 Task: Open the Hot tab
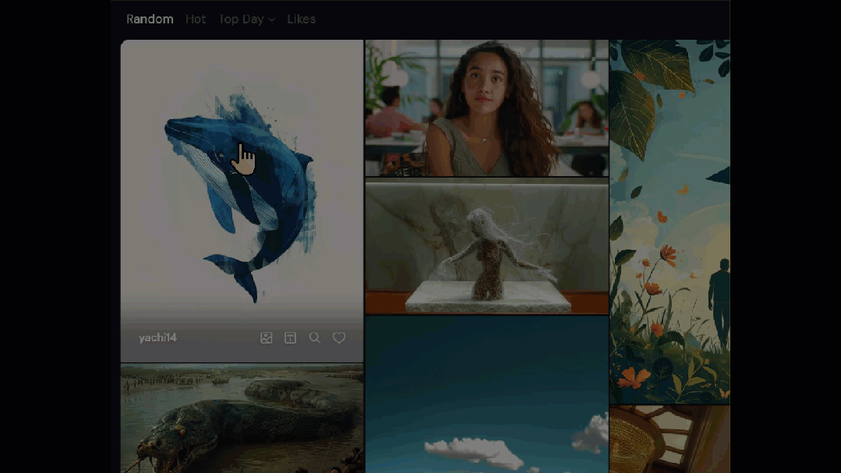tap(196, 19)
